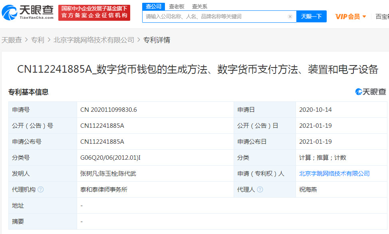Clear the search box with the x icon
Image resolution: width=389 pixels, height=234 pixels.
(290, 17)
